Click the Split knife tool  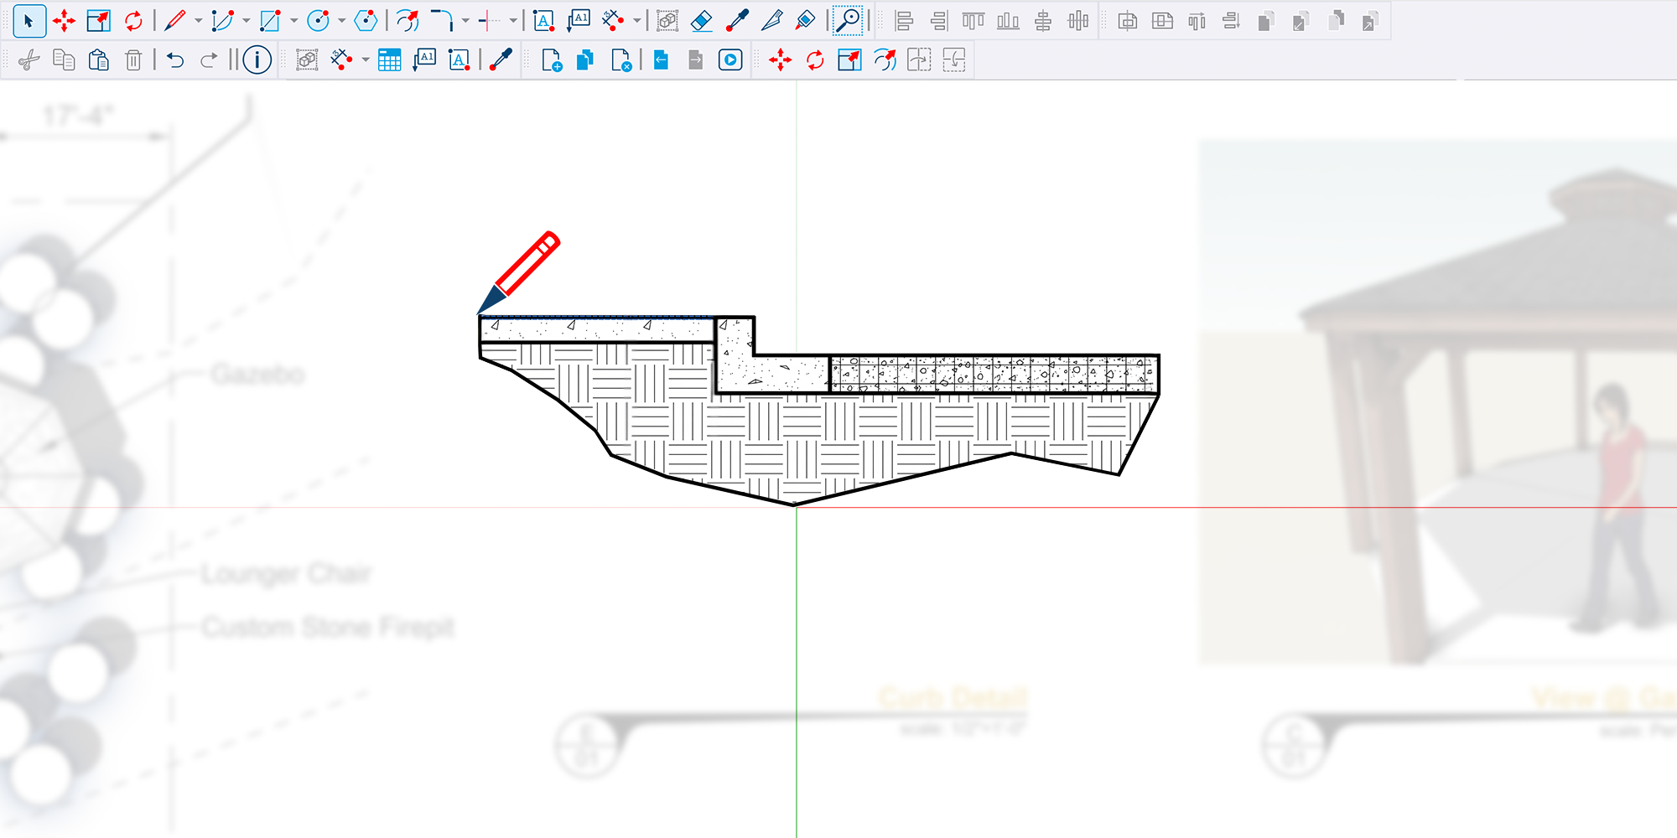[771, 21]
